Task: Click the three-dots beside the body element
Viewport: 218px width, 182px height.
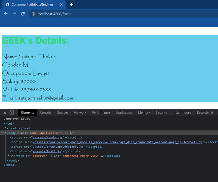Action: 2,133
